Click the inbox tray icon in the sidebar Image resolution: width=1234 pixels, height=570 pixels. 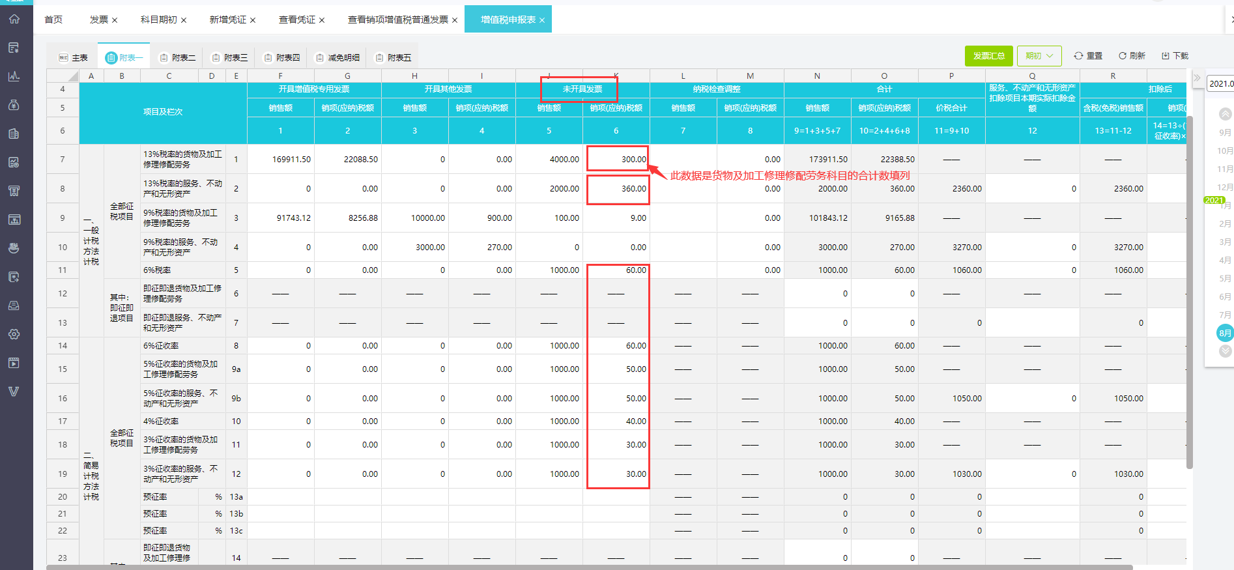[14, 306]
